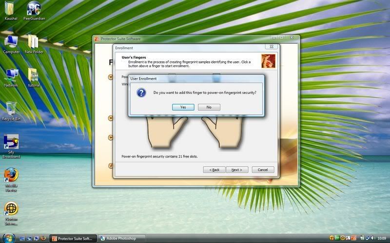The width and height of the screenshot is (390, 243).
Task: Open the Network desktop icon
Action: click(x=11, y=78)
